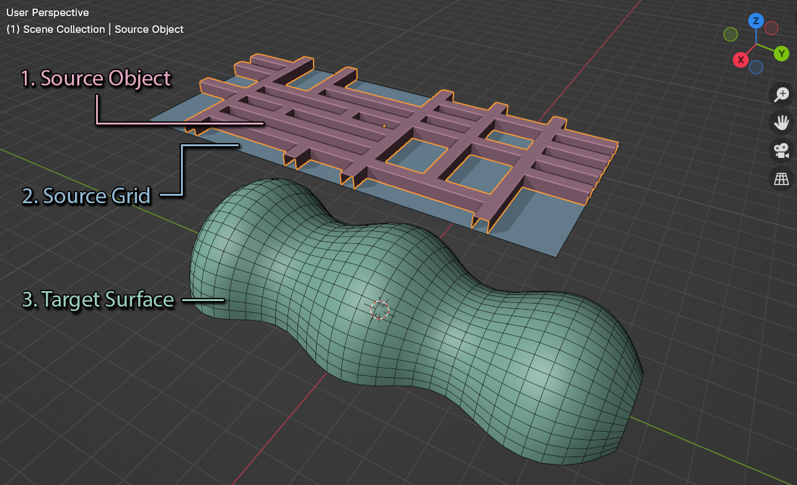
Task: Click the green Y axis on the navigation gizmo
Action: tap(782, 53)
